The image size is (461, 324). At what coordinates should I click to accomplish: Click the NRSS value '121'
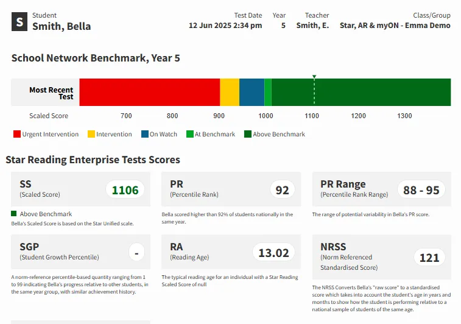(429, 258)
